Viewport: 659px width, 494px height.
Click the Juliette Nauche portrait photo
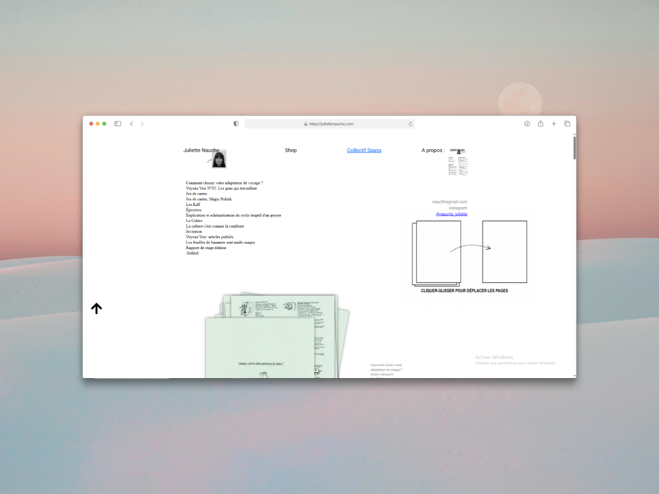click(x=219, y=160)
